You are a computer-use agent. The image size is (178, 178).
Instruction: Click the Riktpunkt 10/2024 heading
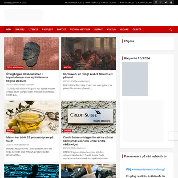pyautogui.click(x=137, y=58)
